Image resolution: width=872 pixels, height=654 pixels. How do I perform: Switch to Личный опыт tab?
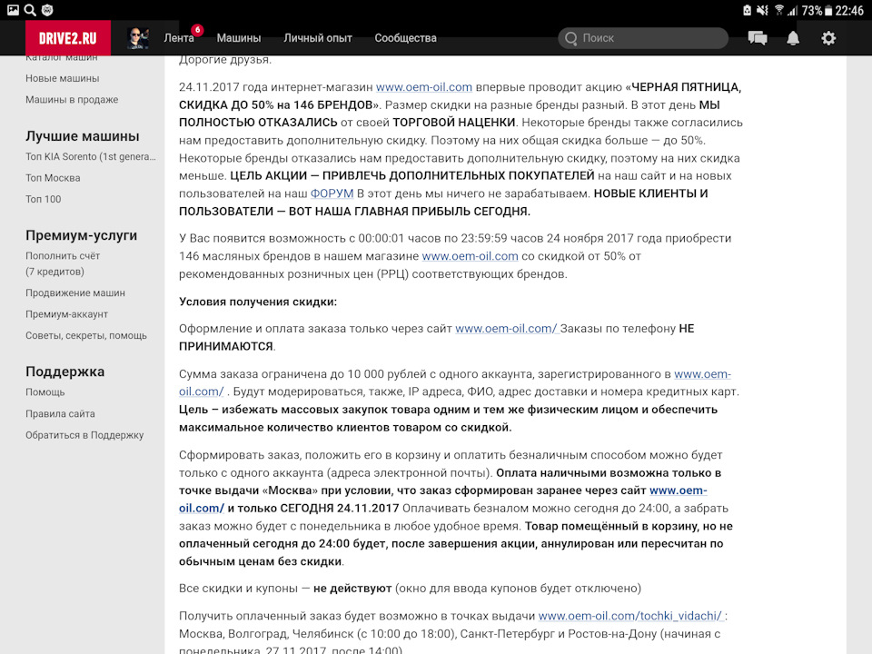pyautogui.click(x=318, y=38)
